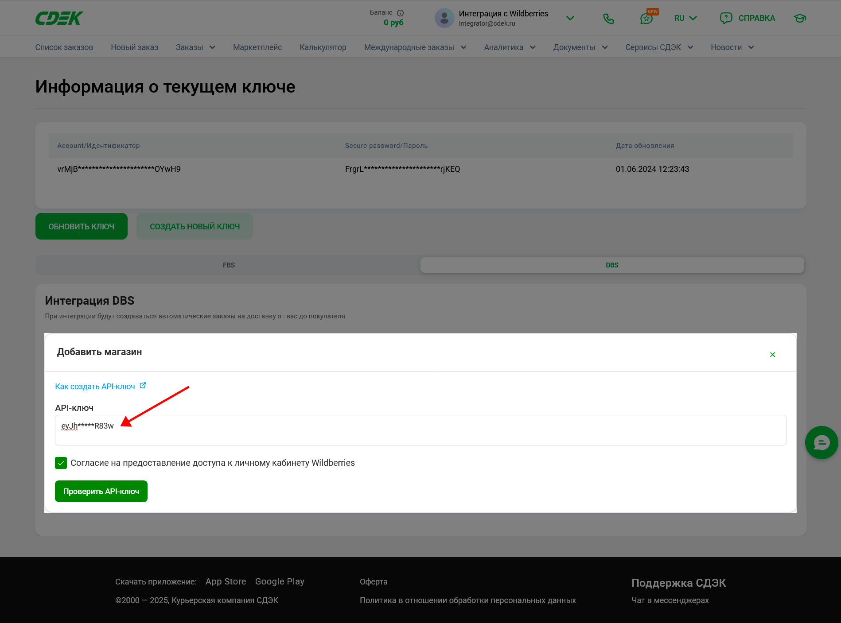Viewport: 841px width, 623px height.
Task: Expand the Заказы menu
Action: pos(195,47)
